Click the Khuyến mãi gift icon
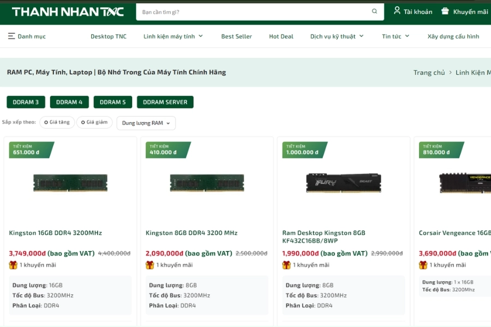Viewport: 491px width, 327px height. pyautogui.click(x=445, y=11)
